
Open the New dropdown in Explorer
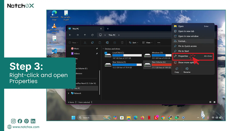point(73,43)
